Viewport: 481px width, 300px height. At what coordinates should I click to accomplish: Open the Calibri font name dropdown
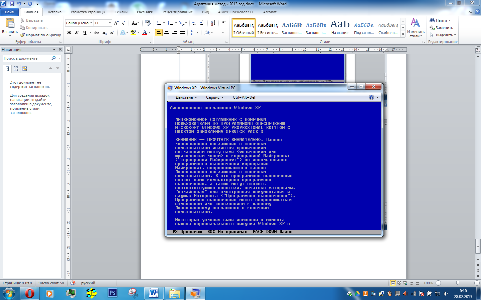pyautogui.click(x=91, y=23)
